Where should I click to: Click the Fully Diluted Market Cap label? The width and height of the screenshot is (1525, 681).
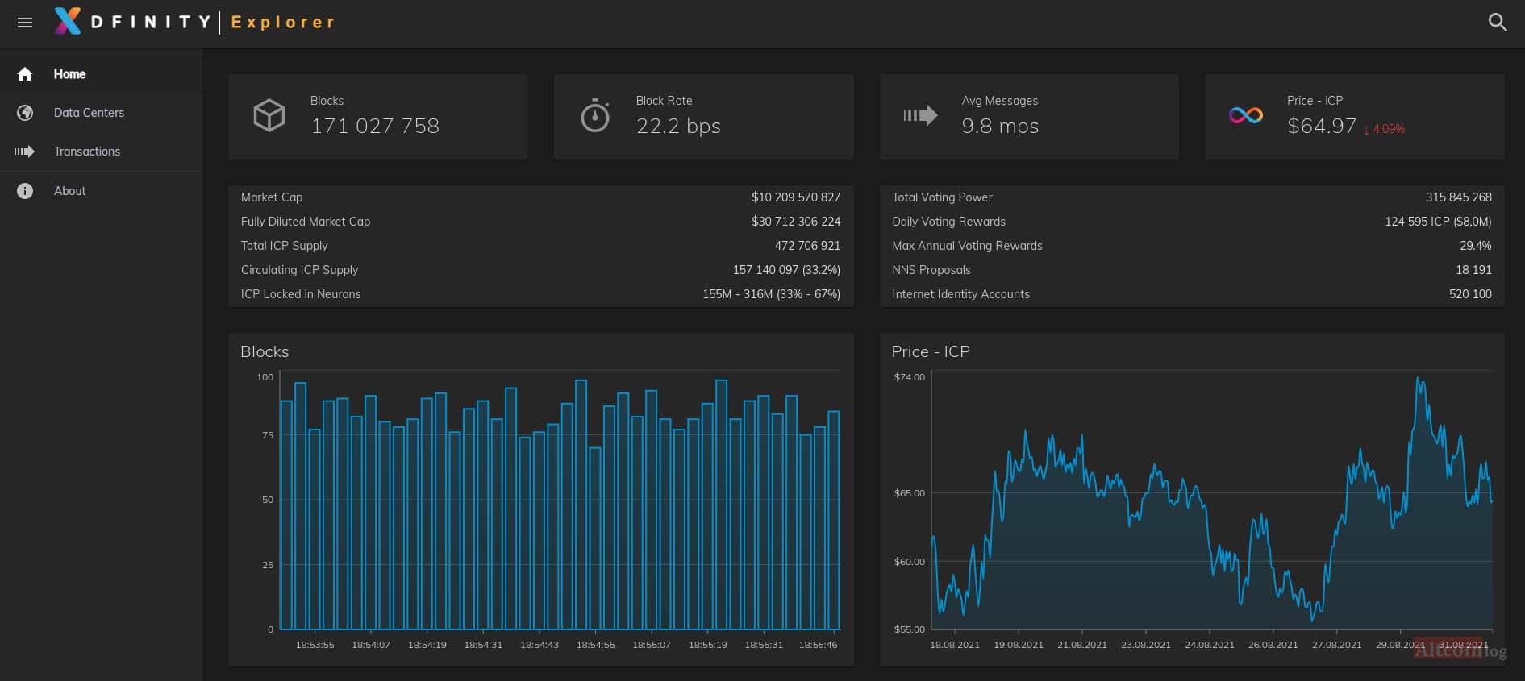(306, 222)
